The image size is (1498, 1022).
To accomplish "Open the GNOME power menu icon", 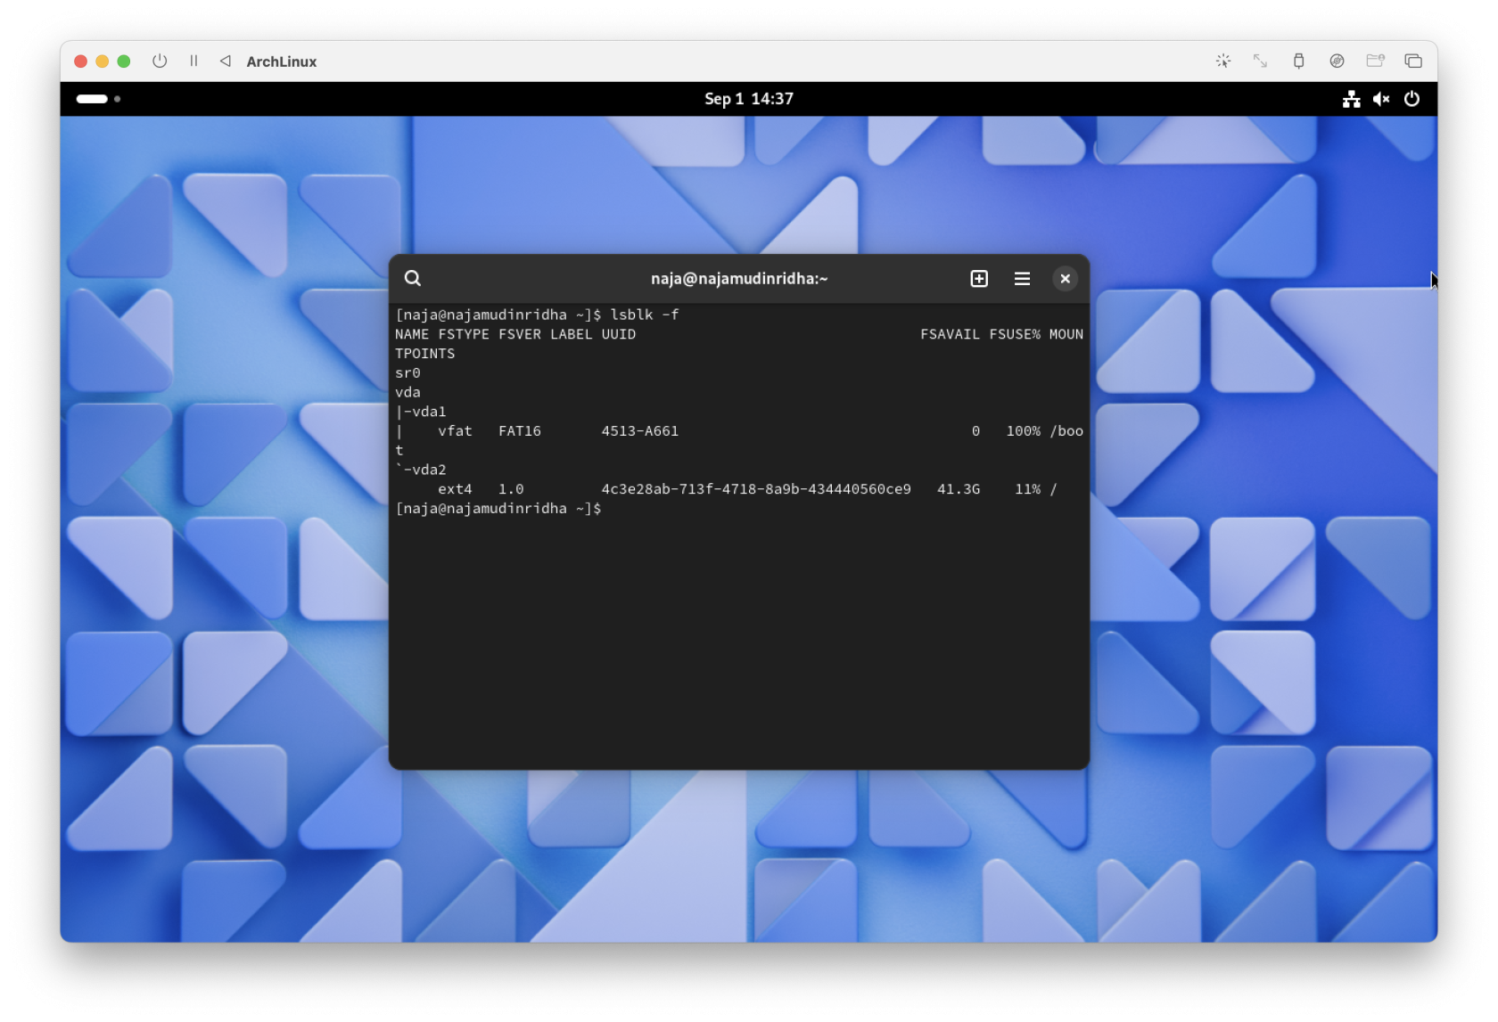I will coord(1412,99).
